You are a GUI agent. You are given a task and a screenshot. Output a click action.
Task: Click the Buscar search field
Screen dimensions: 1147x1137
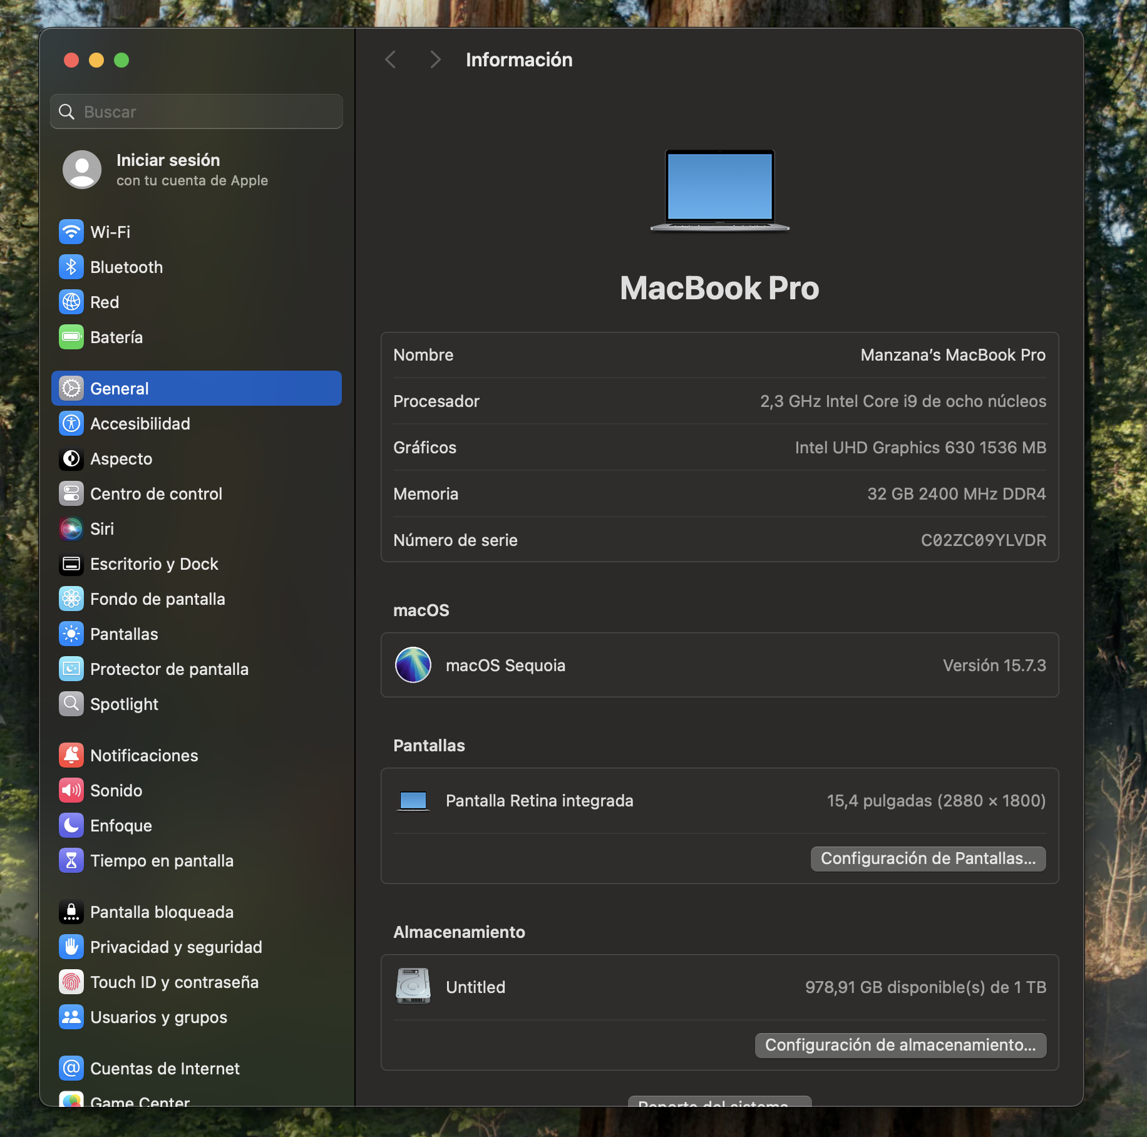(197, 112)
